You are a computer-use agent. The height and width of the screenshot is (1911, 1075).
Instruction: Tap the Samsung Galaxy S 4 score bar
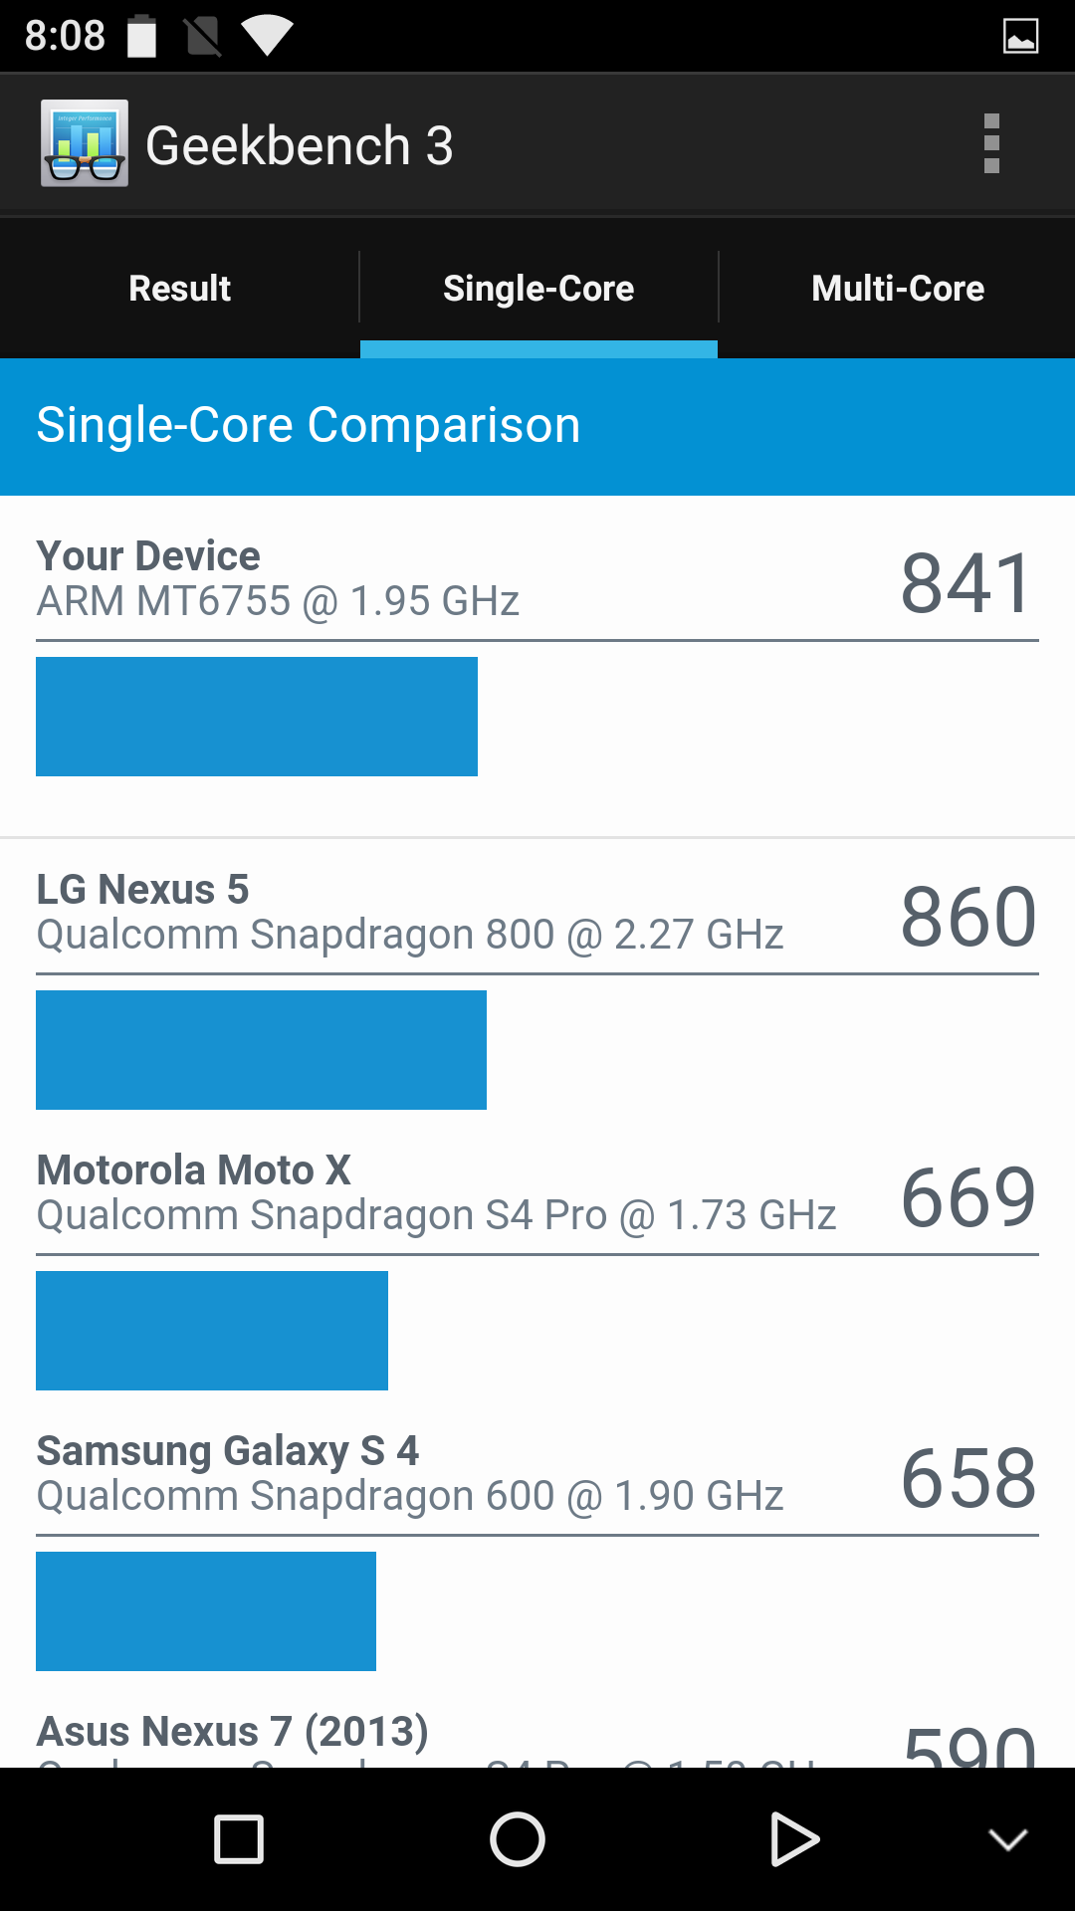click(x=206, y=1610)
